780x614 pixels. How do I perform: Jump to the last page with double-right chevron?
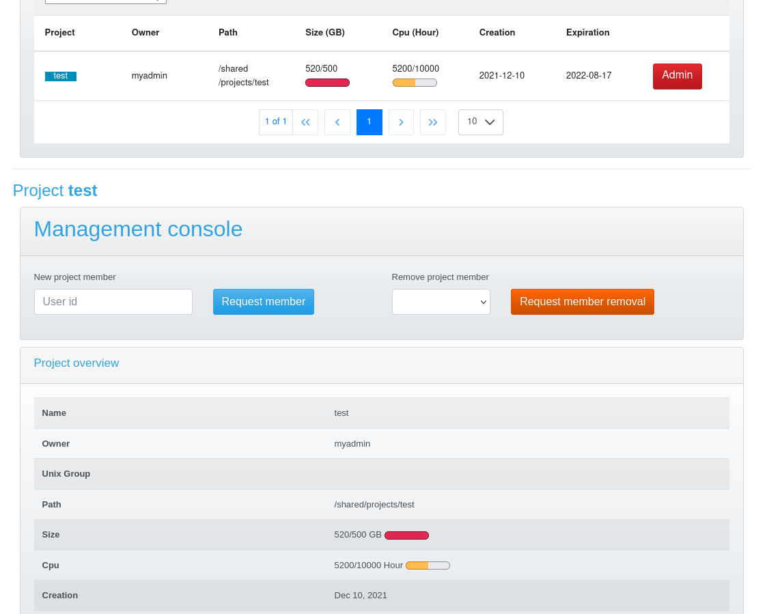pyautogui.click(x=432, y=122)
